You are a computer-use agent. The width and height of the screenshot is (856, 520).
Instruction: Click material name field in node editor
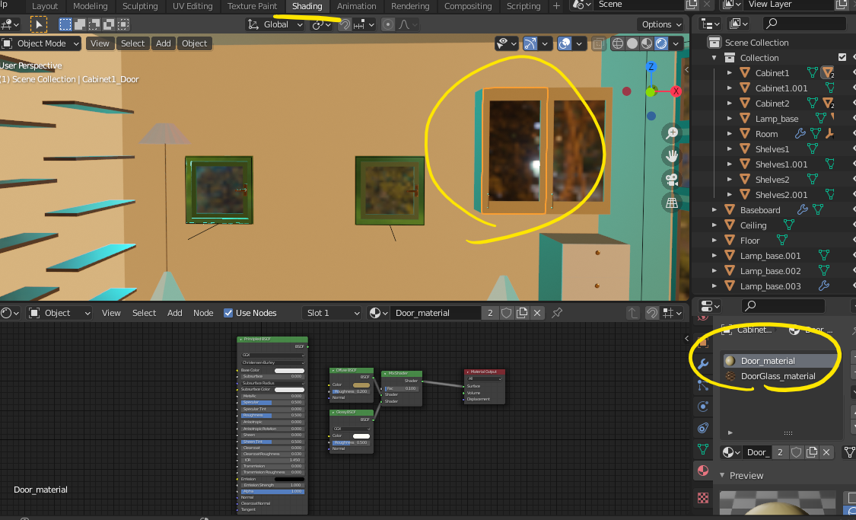pos(436,313)
